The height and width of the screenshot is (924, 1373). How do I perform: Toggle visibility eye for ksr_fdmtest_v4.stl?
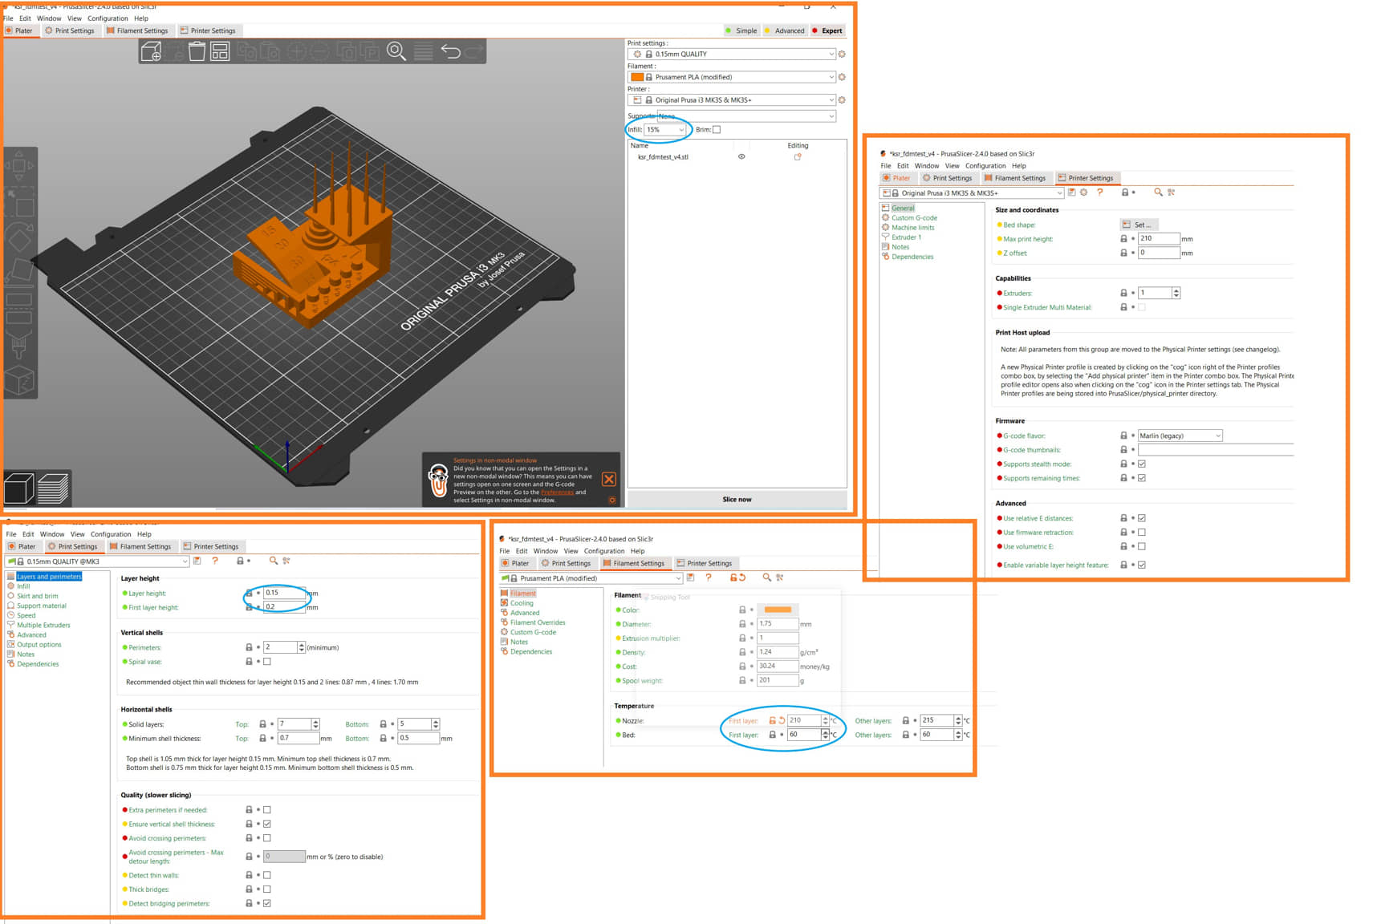pyautogui.click(x=741, y=157)
